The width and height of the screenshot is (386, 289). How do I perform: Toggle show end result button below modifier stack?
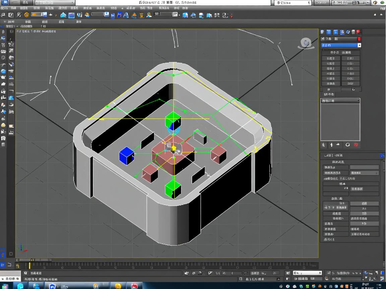pyautogui.click(x=331, y=145)
